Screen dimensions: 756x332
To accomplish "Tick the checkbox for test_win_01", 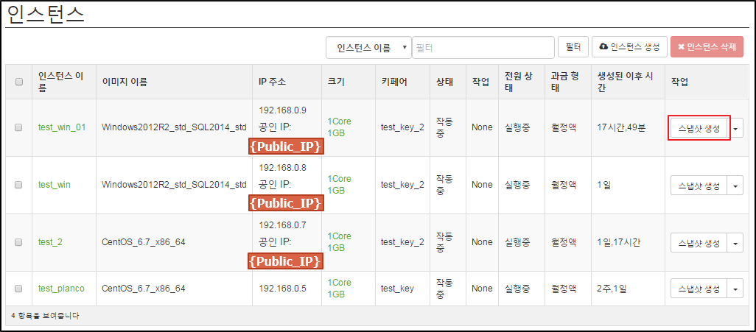I will (x=19, y=127).
